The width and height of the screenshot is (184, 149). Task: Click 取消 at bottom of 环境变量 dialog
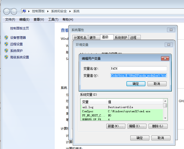(161, 138)
